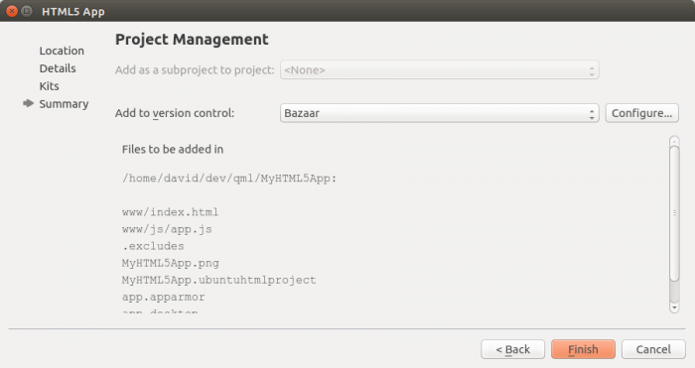Viewport: 695px width, 368px height.
Task: Open the Configure... version control settings
Action: (x=641, y=113)
